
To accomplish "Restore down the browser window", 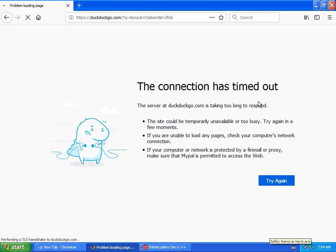I will [x=324, y=5].
